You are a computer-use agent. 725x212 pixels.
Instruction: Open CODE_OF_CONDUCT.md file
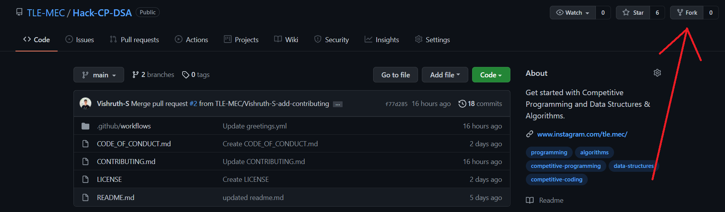click(134, 144)
